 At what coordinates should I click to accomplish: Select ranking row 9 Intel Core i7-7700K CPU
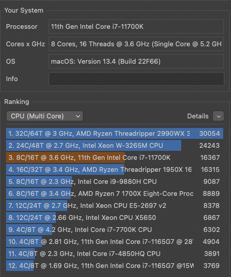coord(115,230)
